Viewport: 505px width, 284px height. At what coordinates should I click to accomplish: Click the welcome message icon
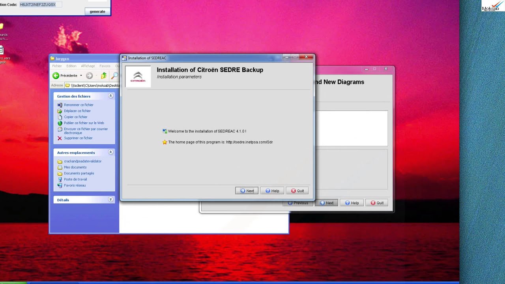pos(165,131)
